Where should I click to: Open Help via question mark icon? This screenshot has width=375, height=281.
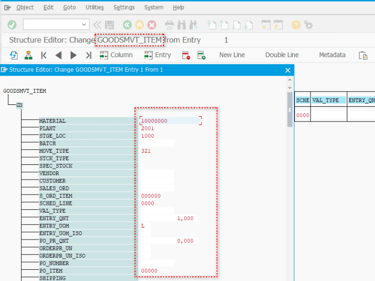296,25
